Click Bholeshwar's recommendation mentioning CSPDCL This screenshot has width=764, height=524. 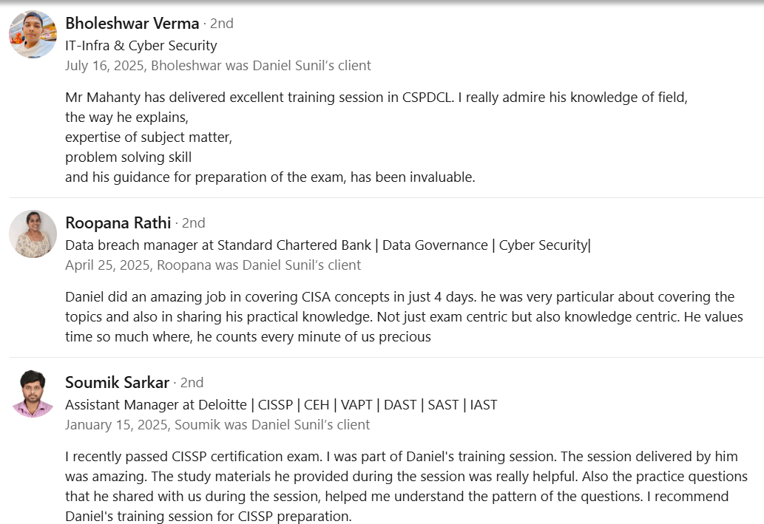pyautogui.click(x=376, y=137)
